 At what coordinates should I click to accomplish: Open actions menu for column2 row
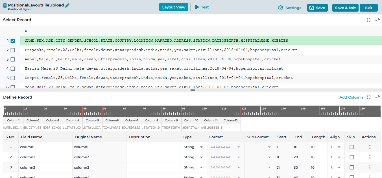pyautogui.click(x=370, y=157)
